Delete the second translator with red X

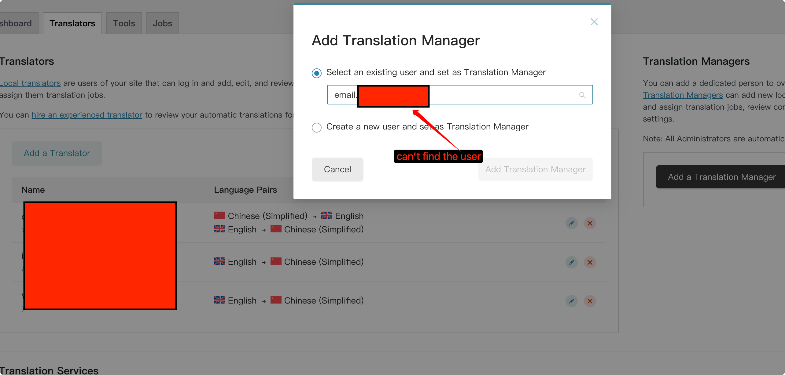pos(590,262)
